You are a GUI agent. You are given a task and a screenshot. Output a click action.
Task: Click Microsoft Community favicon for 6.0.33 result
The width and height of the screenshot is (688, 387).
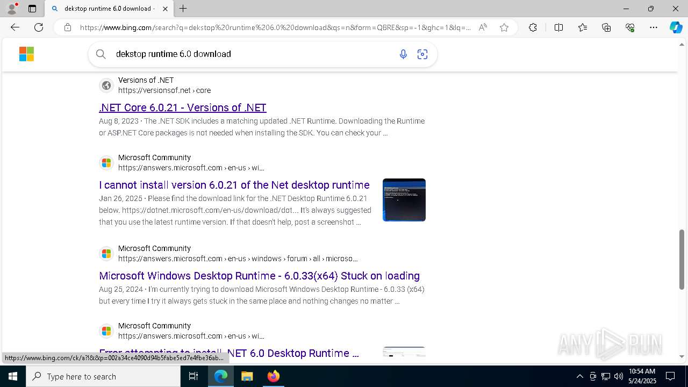106,254
